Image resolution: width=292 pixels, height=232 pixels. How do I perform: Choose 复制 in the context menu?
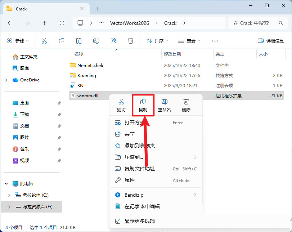click(x=143, y=105)
